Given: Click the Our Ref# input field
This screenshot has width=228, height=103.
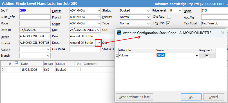Looking at the screenshot, I should (85, 49).
